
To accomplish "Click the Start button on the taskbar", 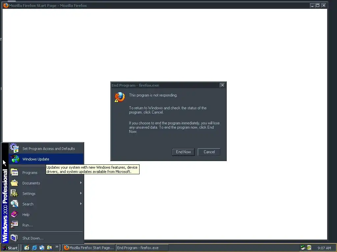I will (10, 248).
